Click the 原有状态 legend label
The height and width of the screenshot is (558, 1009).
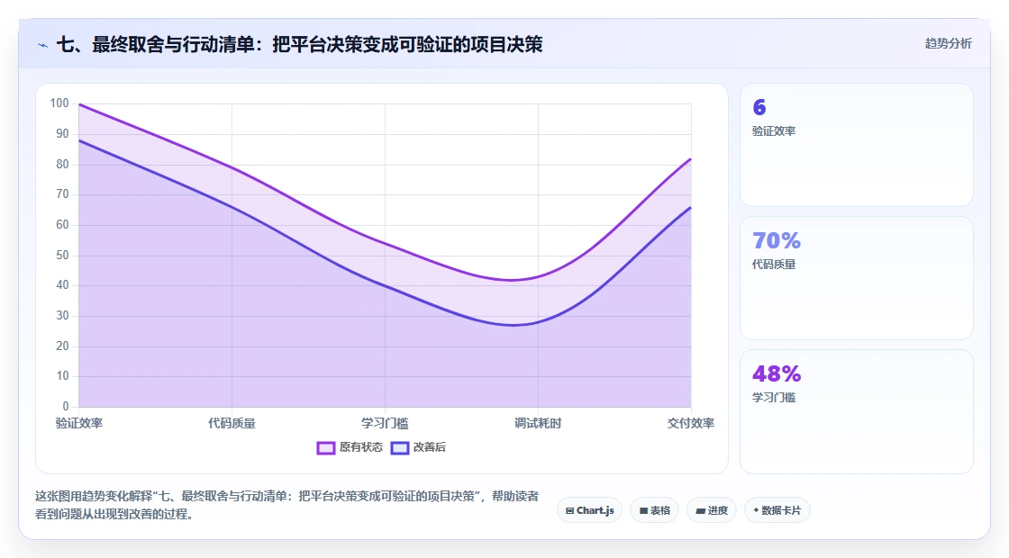361,447
